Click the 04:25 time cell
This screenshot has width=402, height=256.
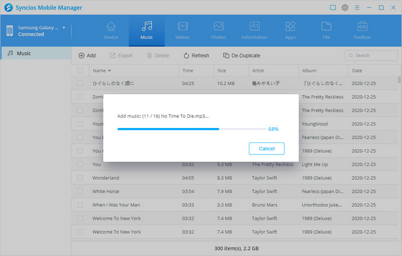[x=188, y=83]
